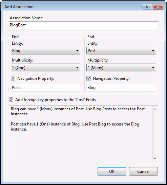Close the Add Association dialog
The width and height of the screenshot is (167, 185).
(x=158, y=7)
